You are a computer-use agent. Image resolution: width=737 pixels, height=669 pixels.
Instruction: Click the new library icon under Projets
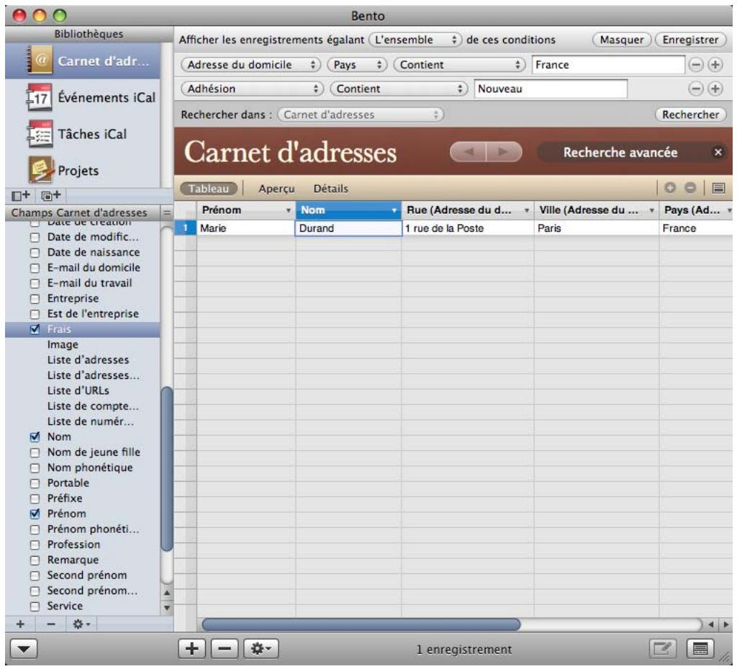pyautogui.click(x=21, y=195)
